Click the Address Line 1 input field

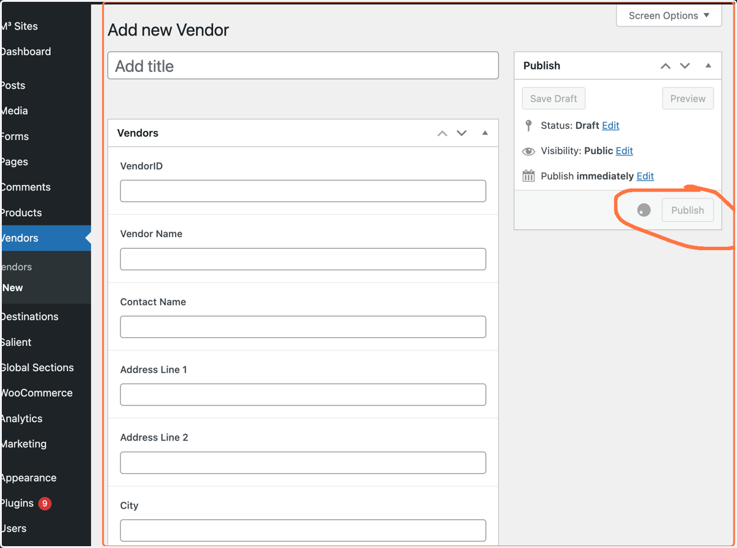pyautogui.click(x=303, y=394)
